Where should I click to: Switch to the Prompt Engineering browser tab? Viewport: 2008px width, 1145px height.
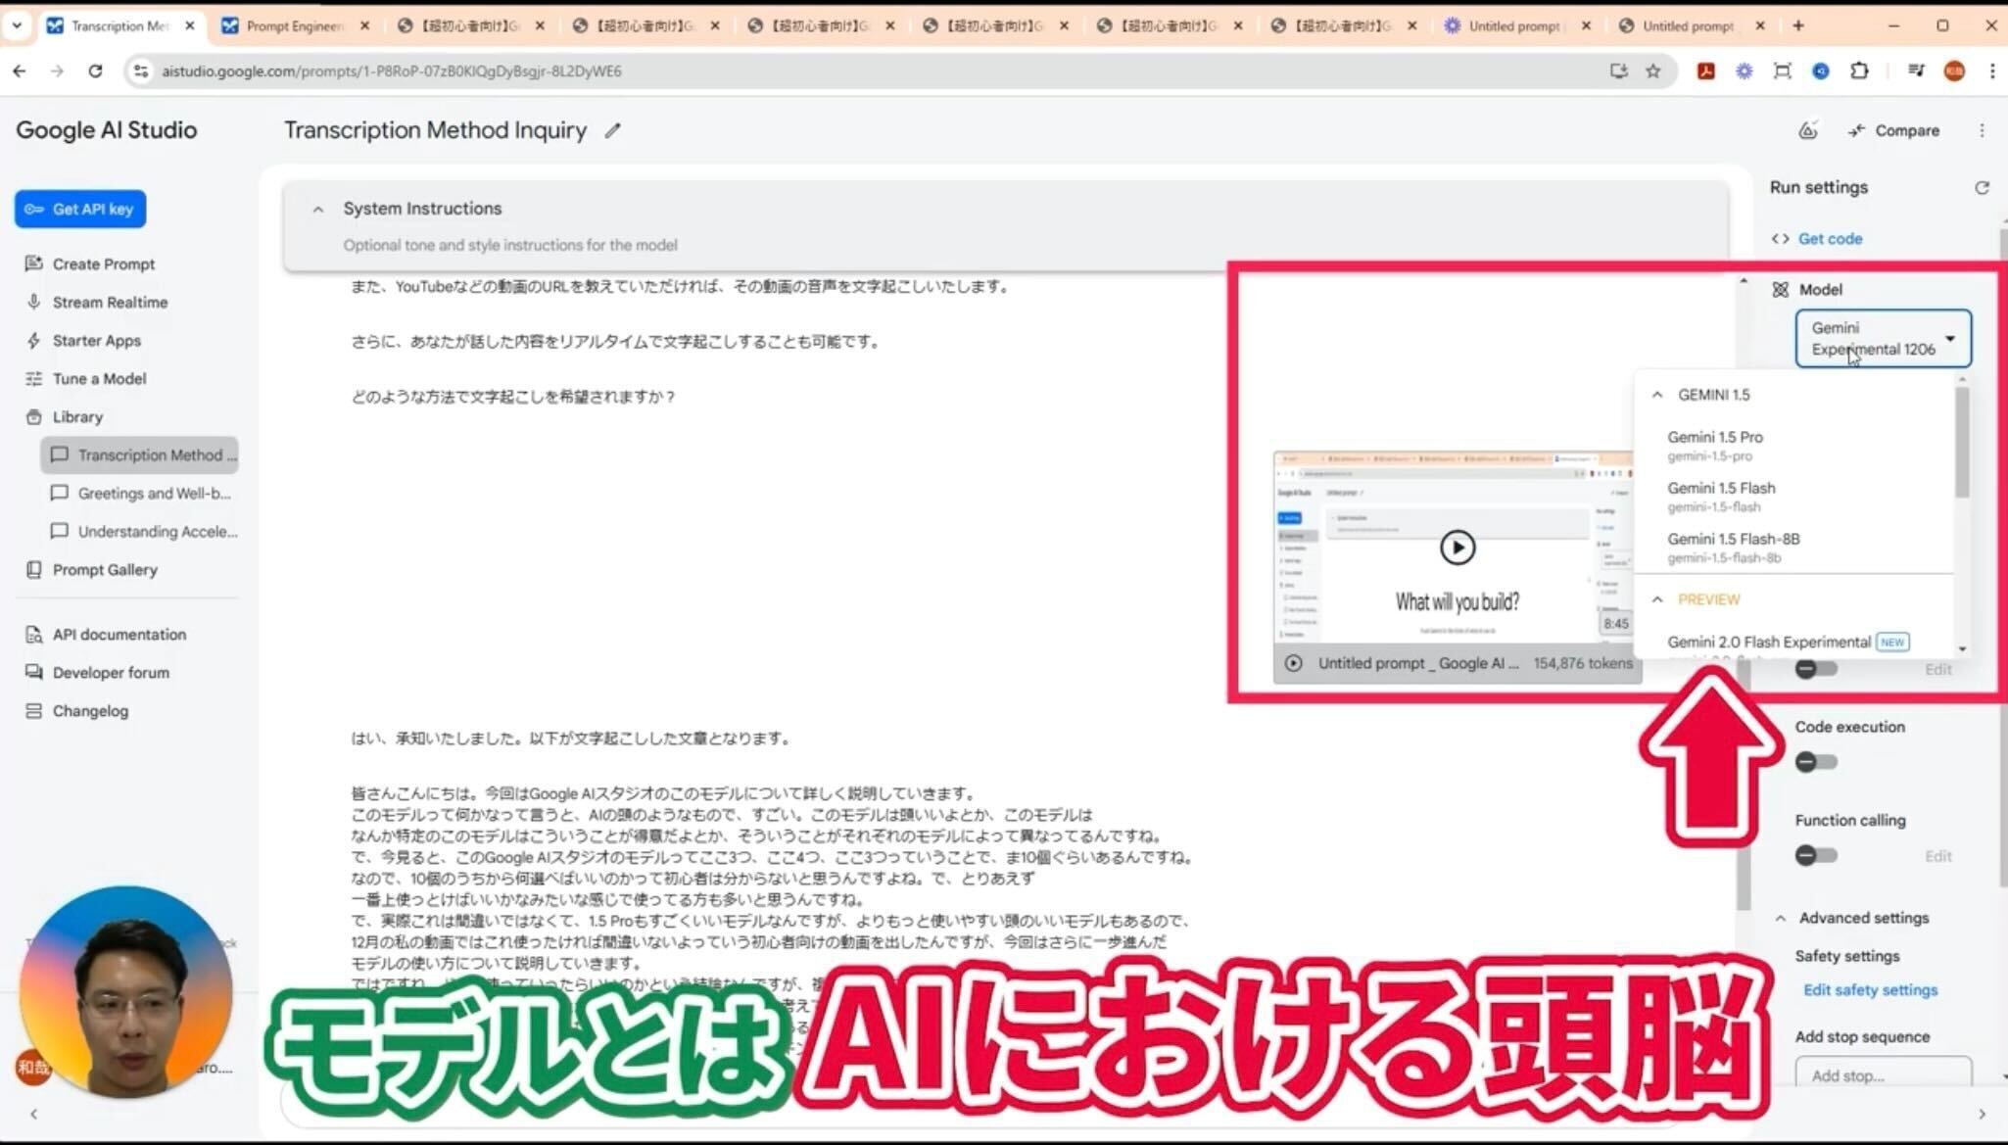point(291,26)
